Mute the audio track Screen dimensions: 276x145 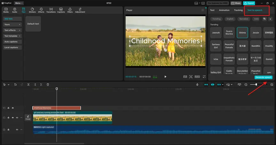point(17,130)
